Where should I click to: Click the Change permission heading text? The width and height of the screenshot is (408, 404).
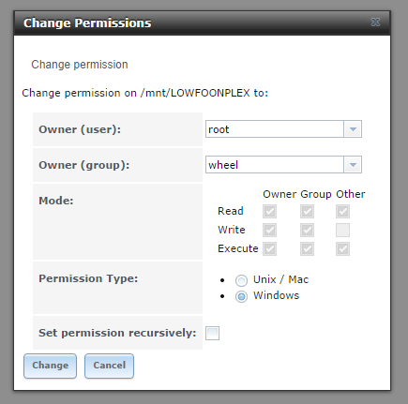[80, 65]
